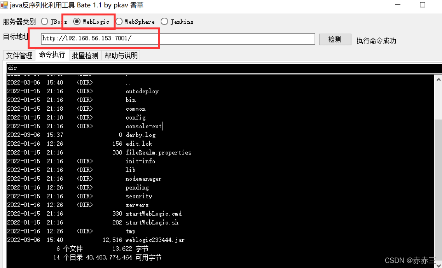The image size is (442, 268).
Task: Click the config directory entry
Action: click(x=136, y=117)
